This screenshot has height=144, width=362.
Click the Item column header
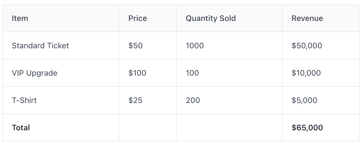click(20, 18)
